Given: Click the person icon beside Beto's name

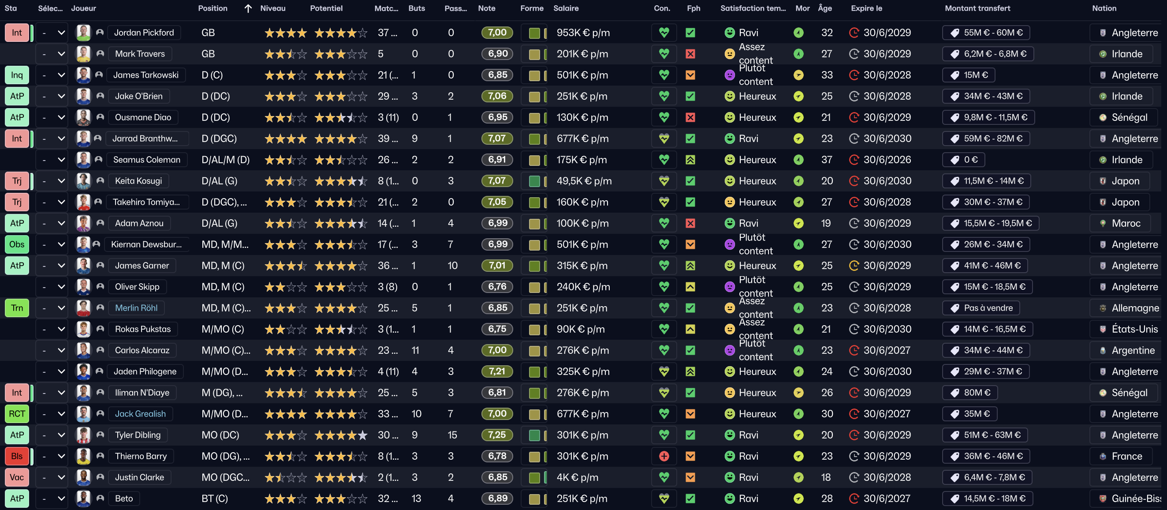Looking at the screenshot, I should (x=101, y=499).
